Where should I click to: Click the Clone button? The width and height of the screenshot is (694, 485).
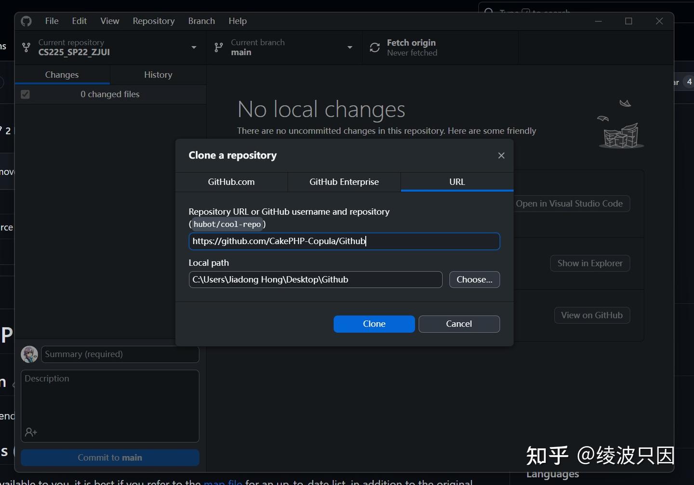tap(374, 324)
